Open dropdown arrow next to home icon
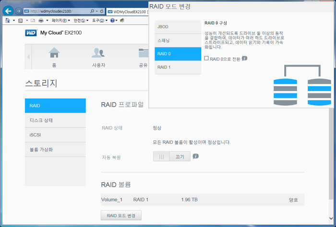The height and width of the screenshot is (227, 336). [x=14, y=21]
